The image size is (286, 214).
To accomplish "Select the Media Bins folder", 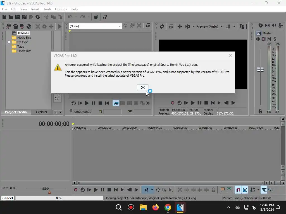I will (24, 38).
